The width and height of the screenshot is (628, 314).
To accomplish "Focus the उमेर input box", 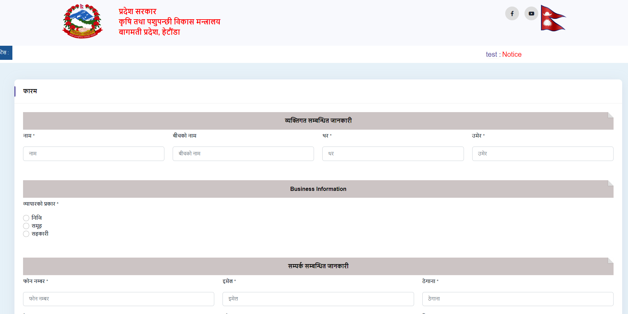I will click(542, 154).
